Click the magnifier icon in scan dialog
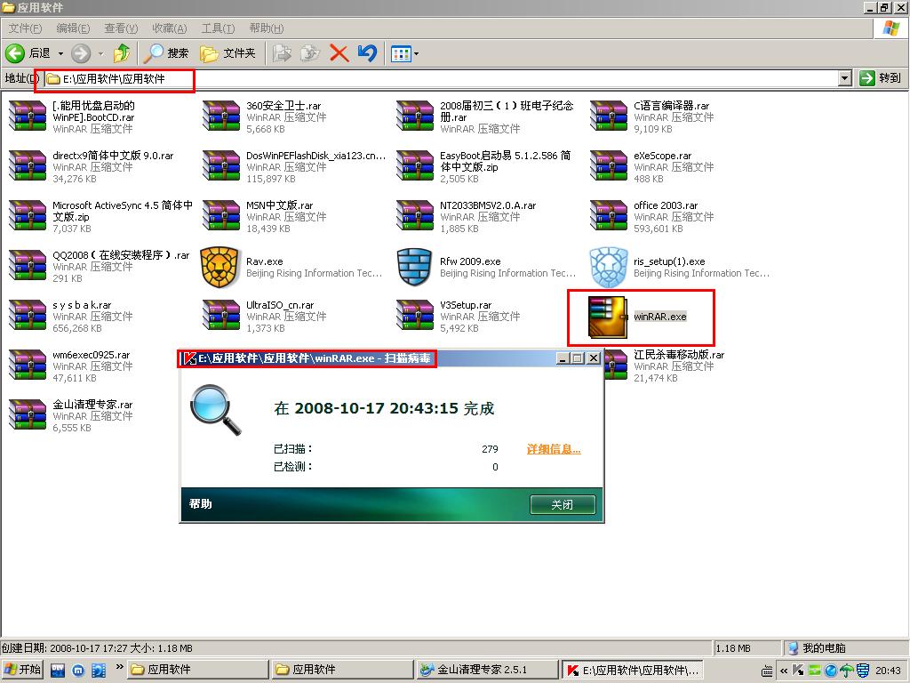 [x=215, y=410]
